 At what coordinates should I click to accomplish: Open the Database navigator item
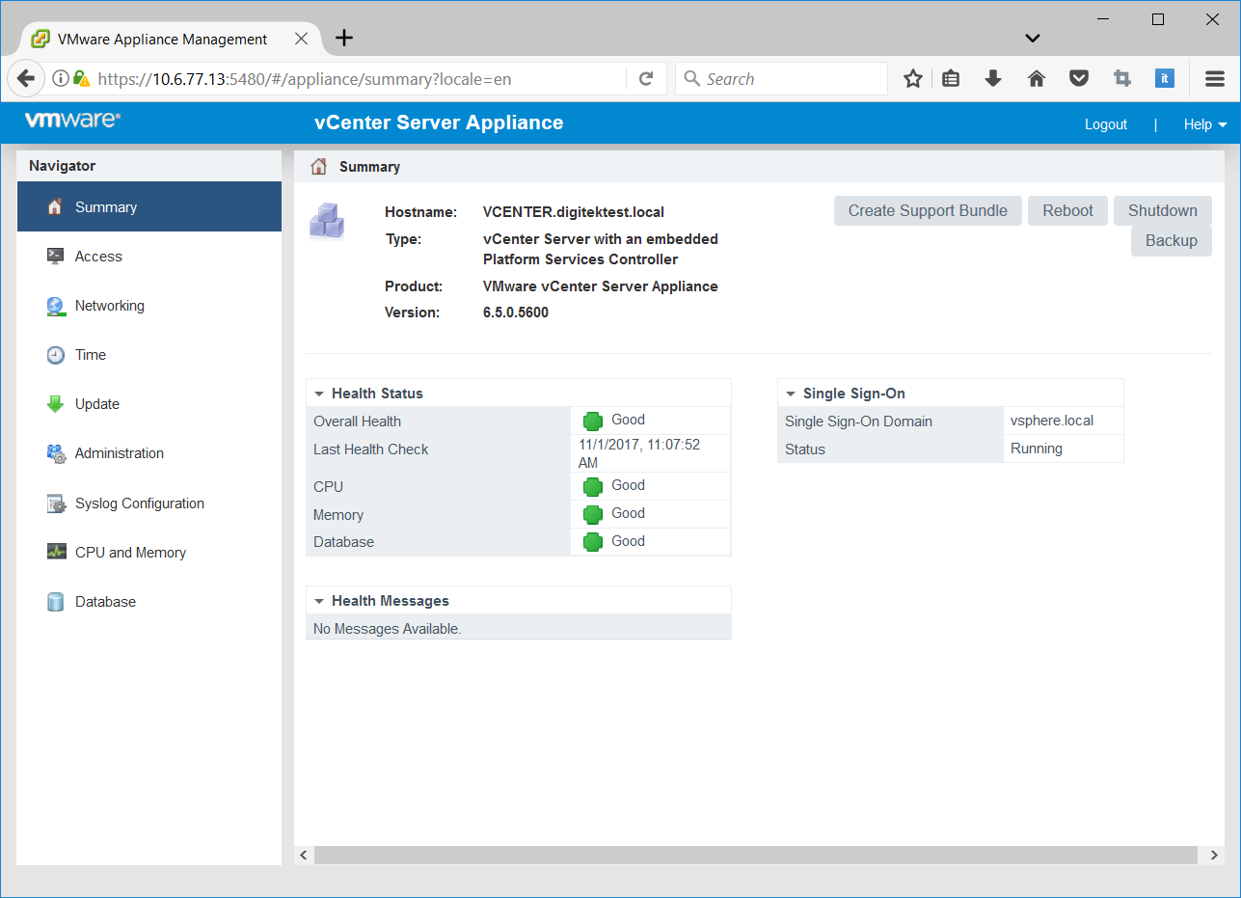pyautogui.click(x=149, y=602)
